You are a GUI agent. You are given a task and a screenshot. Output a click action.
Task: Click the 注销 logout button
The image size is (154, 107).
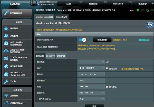pos(69,4)
